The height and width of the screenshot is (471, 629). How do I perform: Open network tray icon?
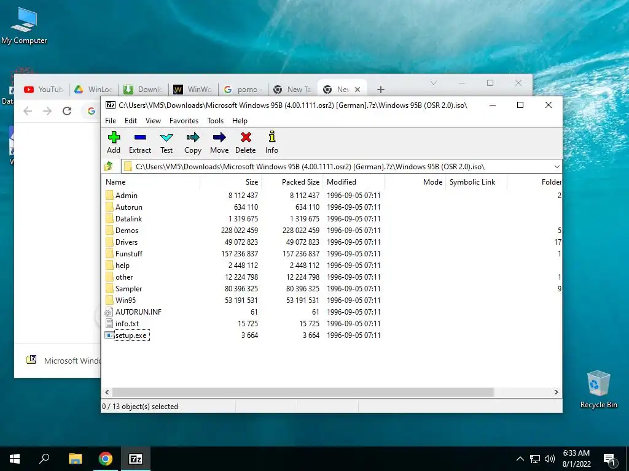[535, 459]
